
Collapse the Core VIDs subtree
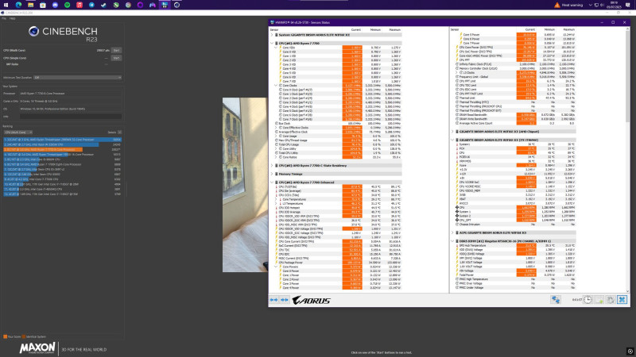pos(276,48)
